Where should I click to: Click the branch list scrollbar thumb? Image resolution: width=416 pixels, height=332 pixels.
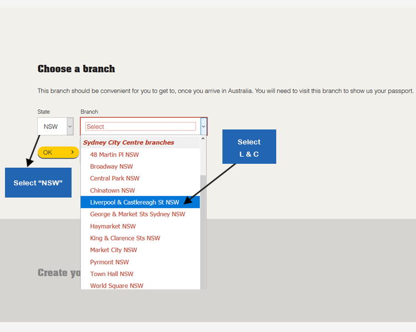[x=203, y=232]
